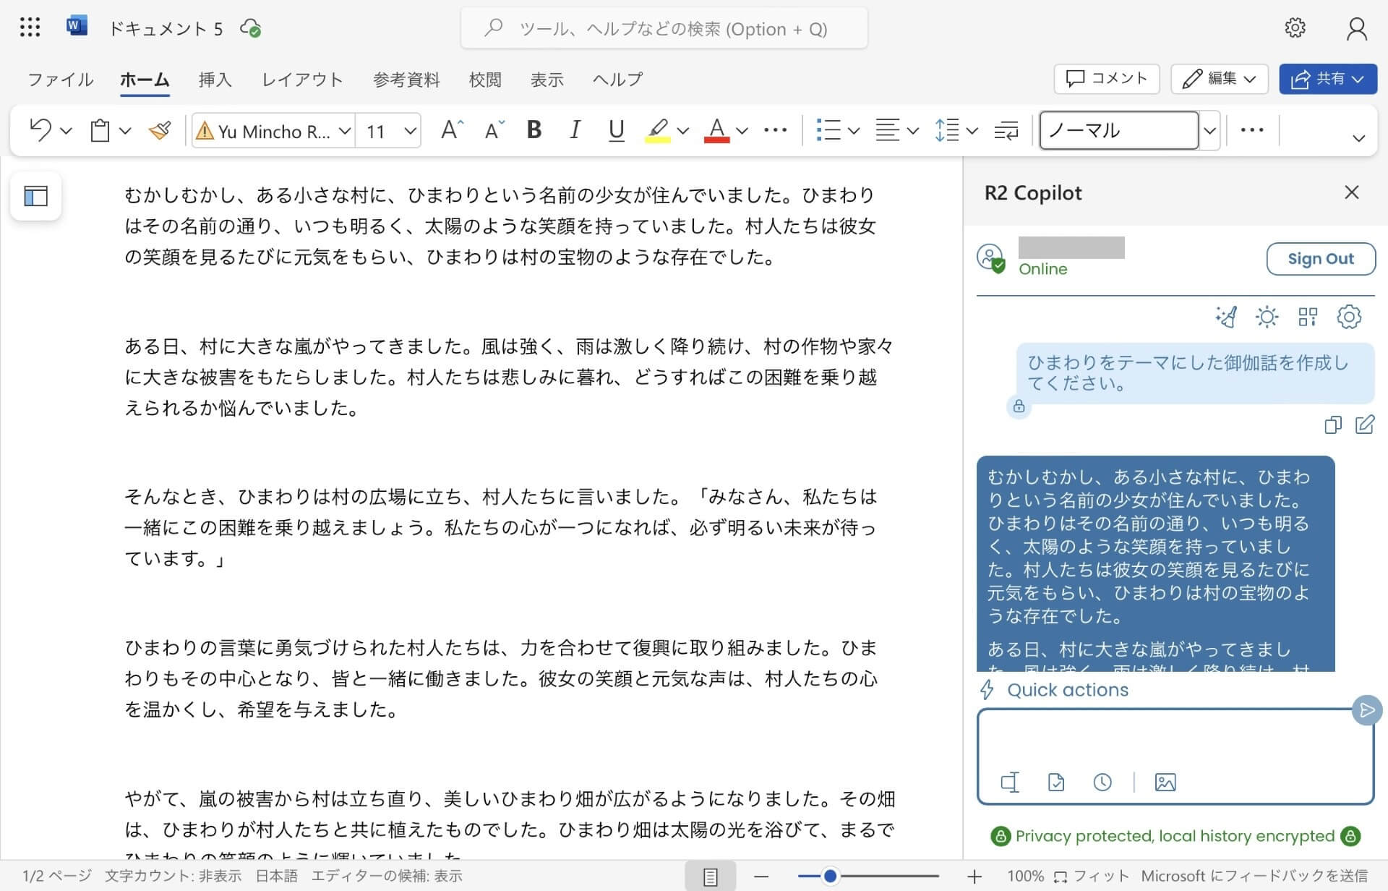The image size is (1388, 891).
Task: Click paragraph alignment icon
Action: [887, 130]
